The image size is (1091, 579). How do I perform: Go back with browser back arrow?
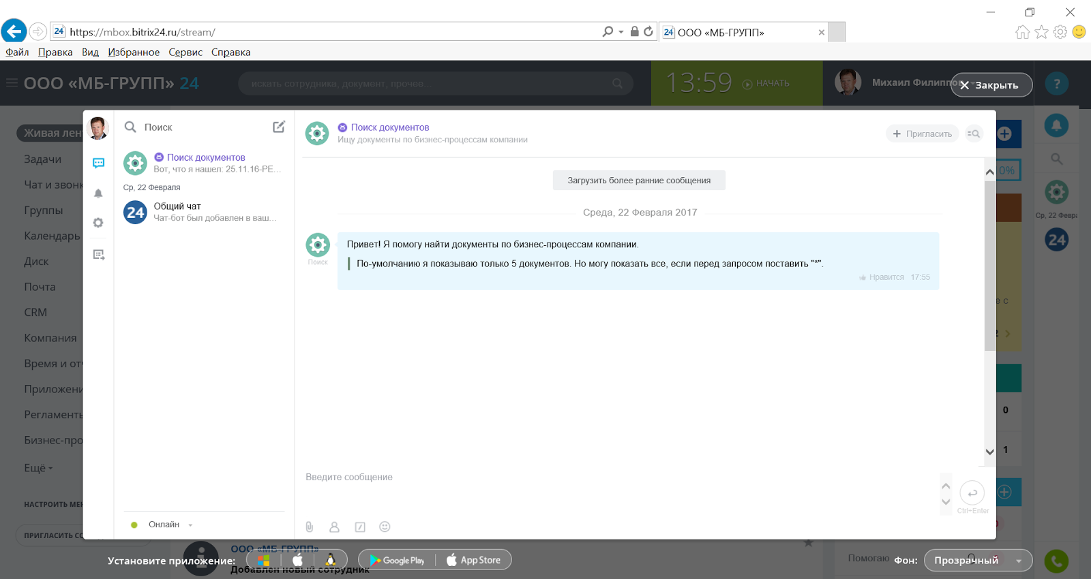14,31
